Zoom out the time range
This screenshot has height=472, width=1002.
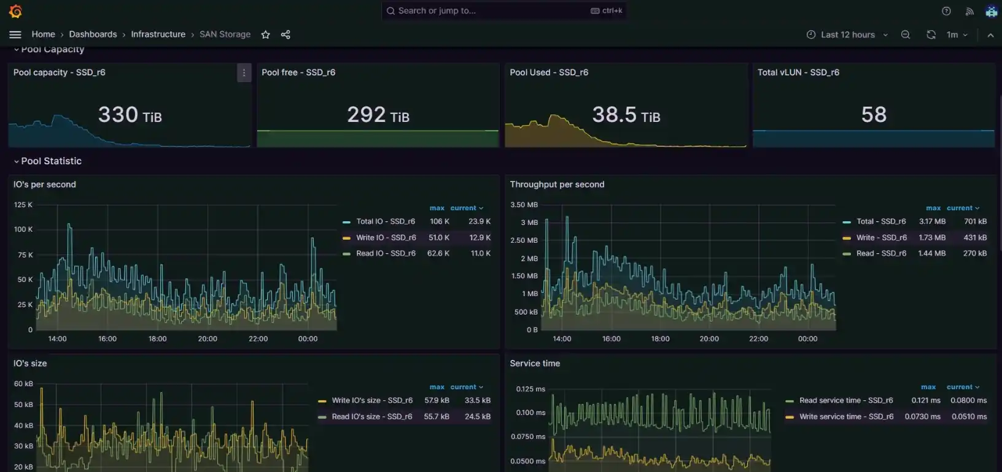tap(906, 34)
